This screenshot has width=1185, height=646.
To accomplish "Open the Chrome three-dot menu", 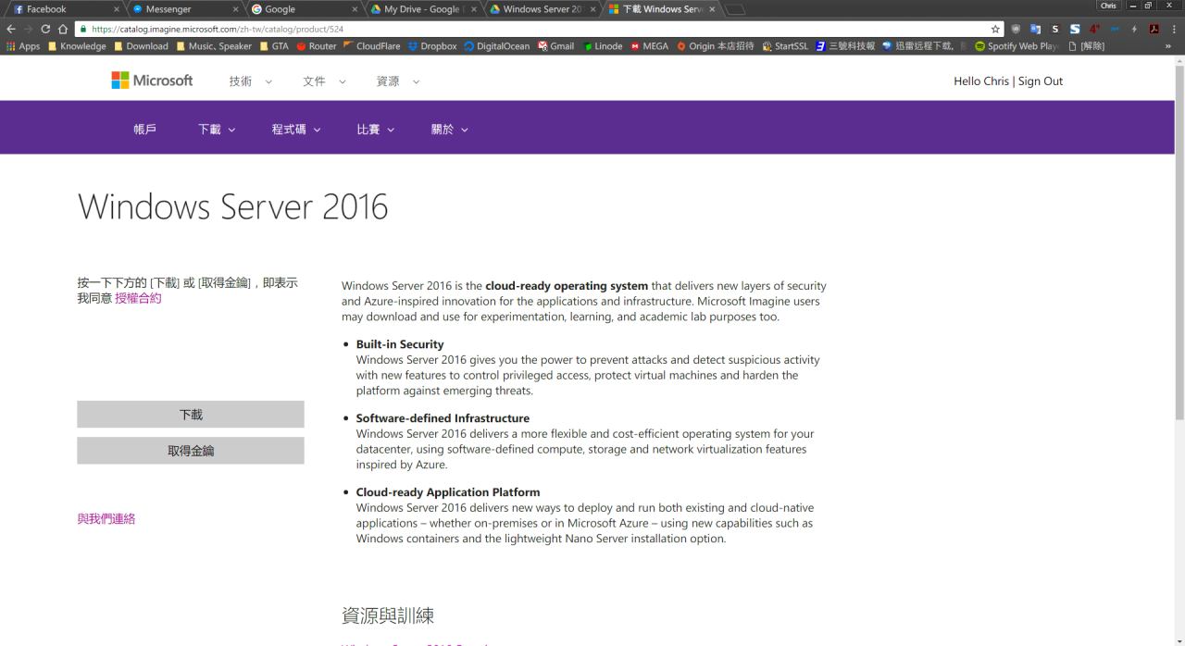I will tap(1175, 29).
